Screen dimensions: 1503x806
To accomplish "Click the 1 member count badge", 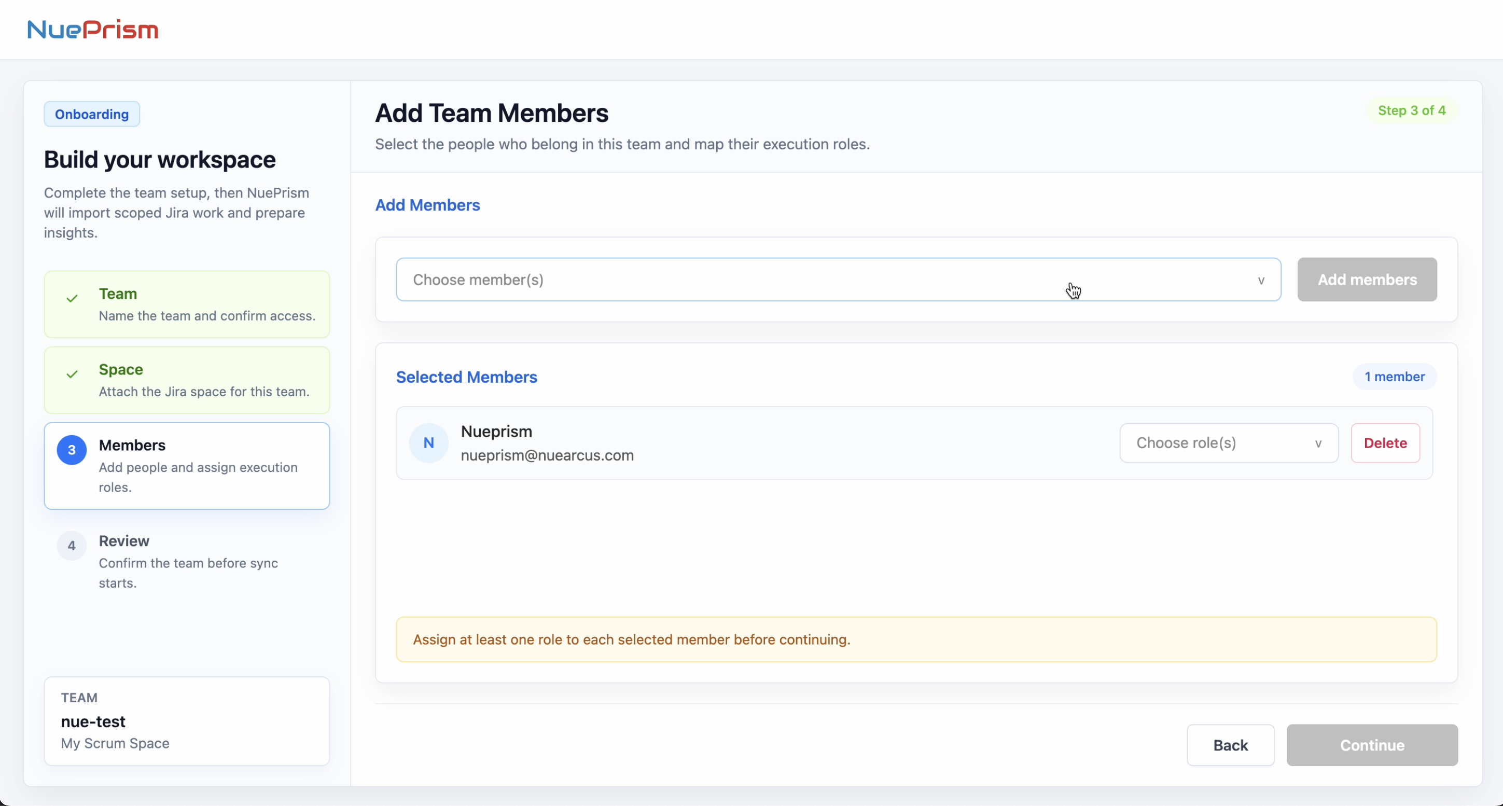I will pyautogui.click(x=1394, y=377).
